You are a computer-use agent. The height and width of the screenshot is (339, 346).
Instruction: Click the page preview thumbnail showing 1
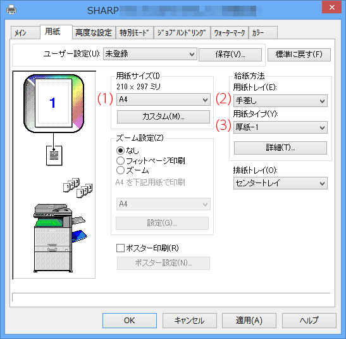tap(54, 103)
